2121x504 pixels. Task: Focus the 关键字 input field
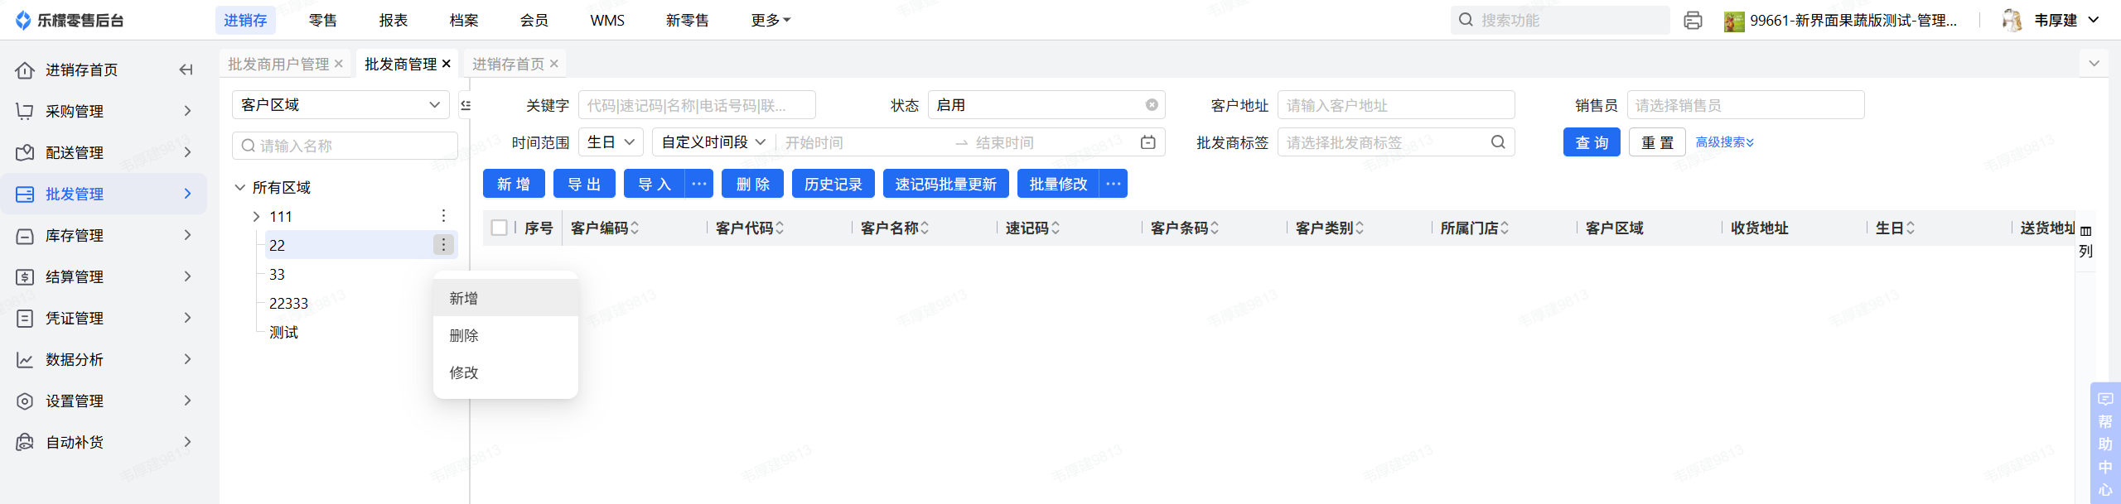(697, 105)
